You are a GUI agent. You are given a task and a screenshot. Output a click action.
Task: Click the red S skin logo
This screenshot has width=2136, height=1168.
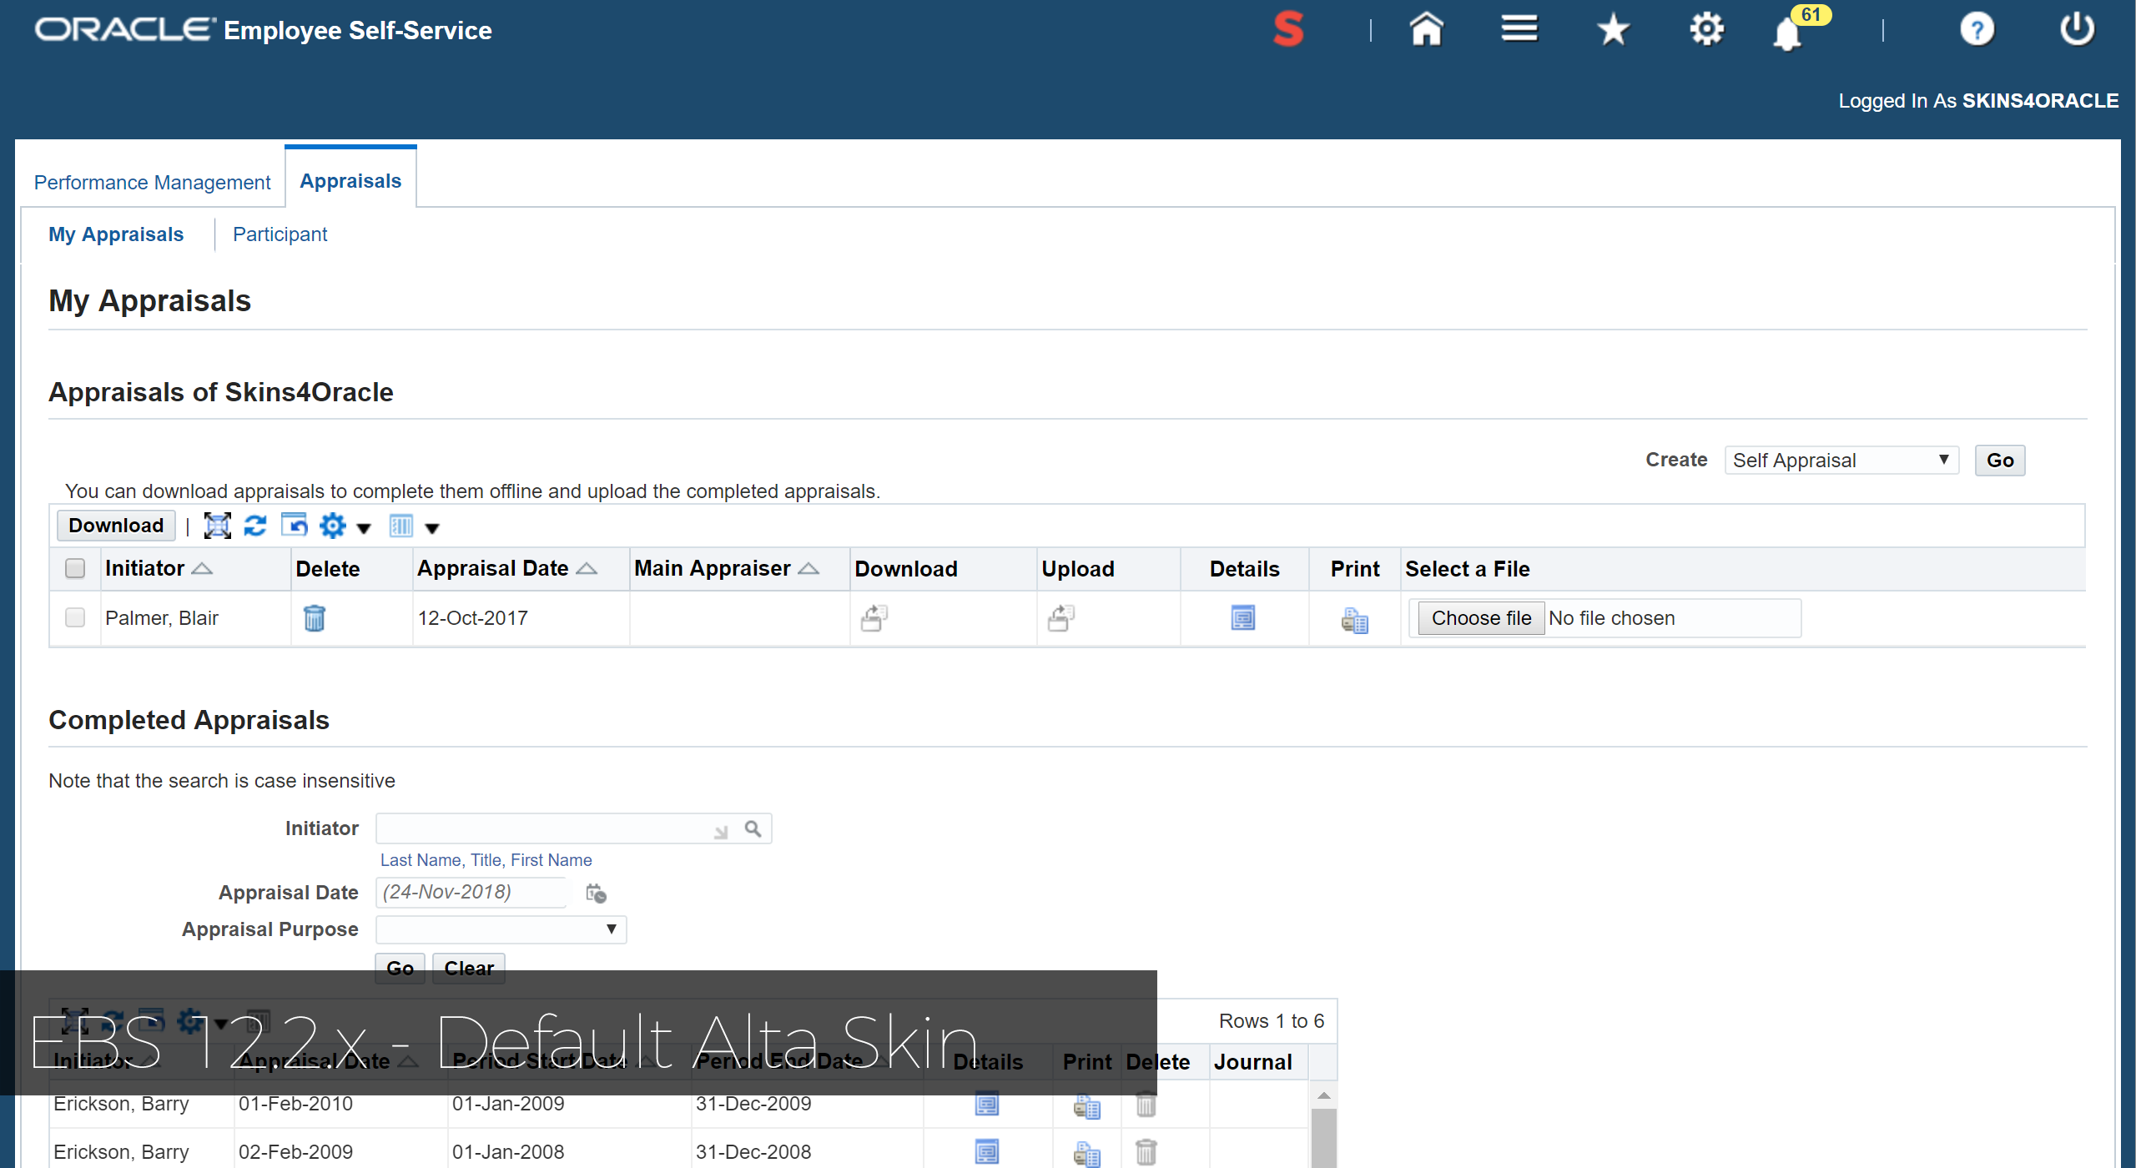click(x=1288, y=29)
